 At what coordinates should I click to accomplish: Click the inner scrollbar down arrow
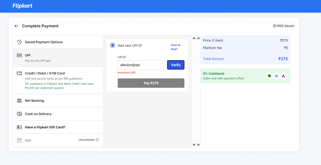click(194, 145)
